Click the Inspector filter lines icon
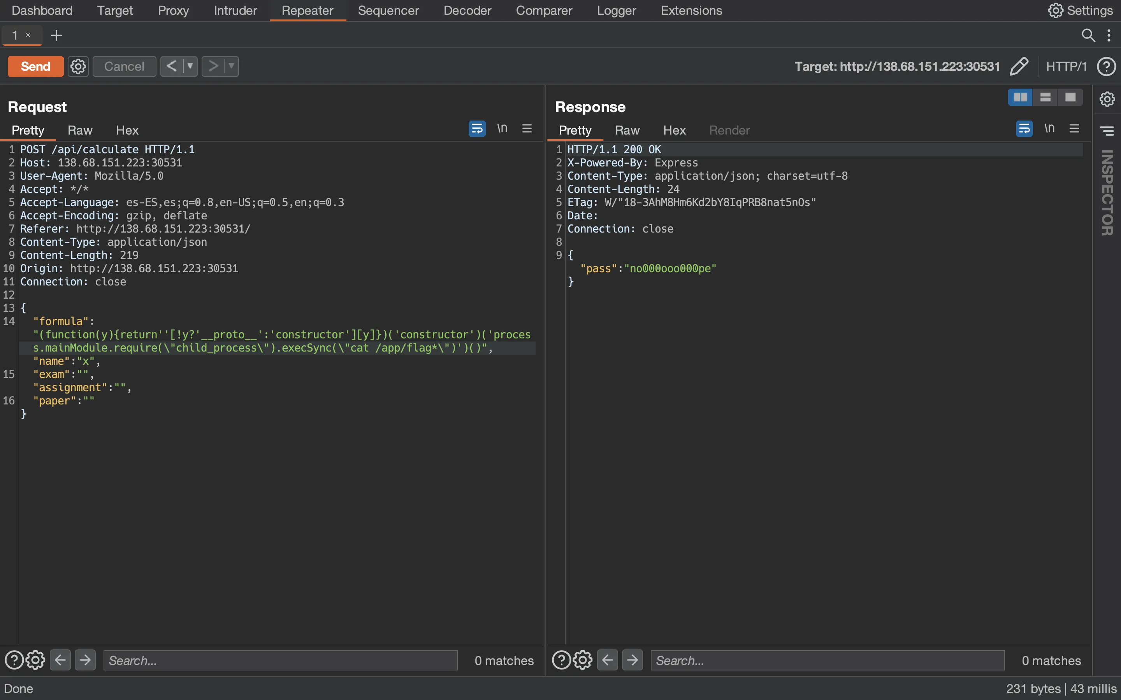Viewport: 1121px width, 700px height. 1107,131
